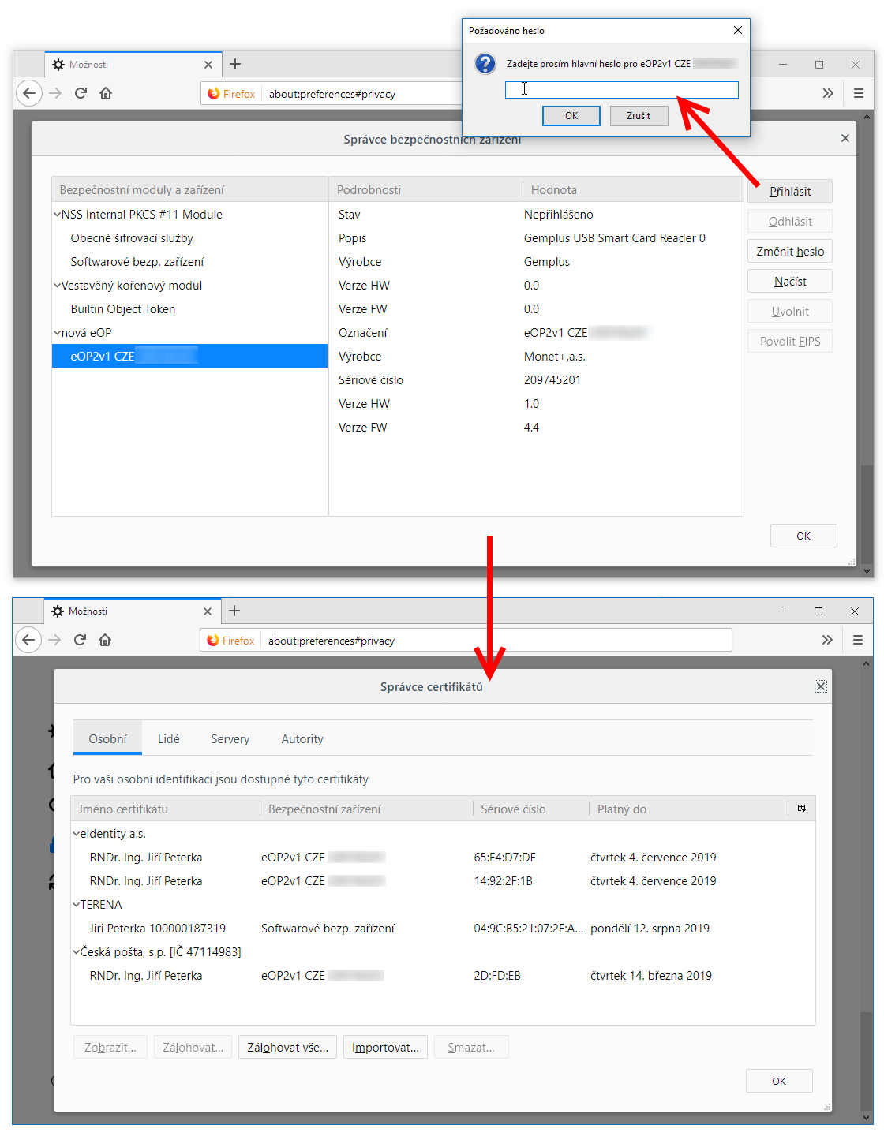Select eOP2v1 CZE device in tree
Screen dimensions: 884x1136
189,356
